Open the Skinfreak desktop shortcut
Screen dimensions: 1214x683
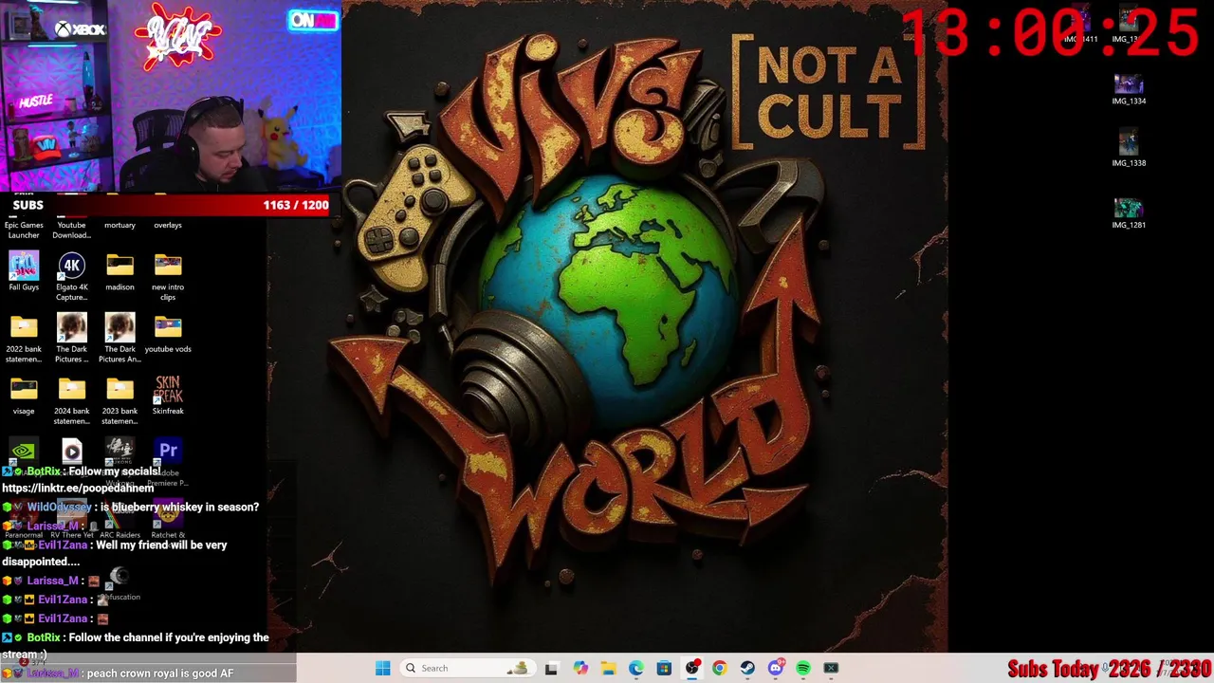point(168,396)
